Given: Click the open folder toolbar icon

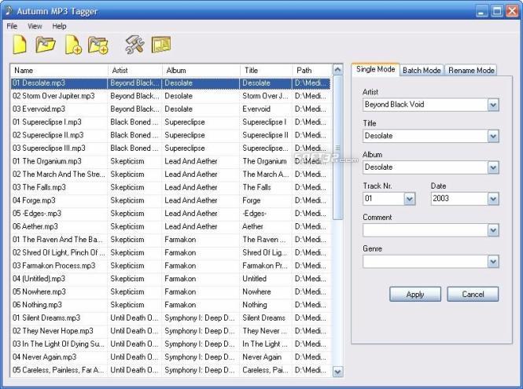Looking at the screenshot, I should coord(46,45).
